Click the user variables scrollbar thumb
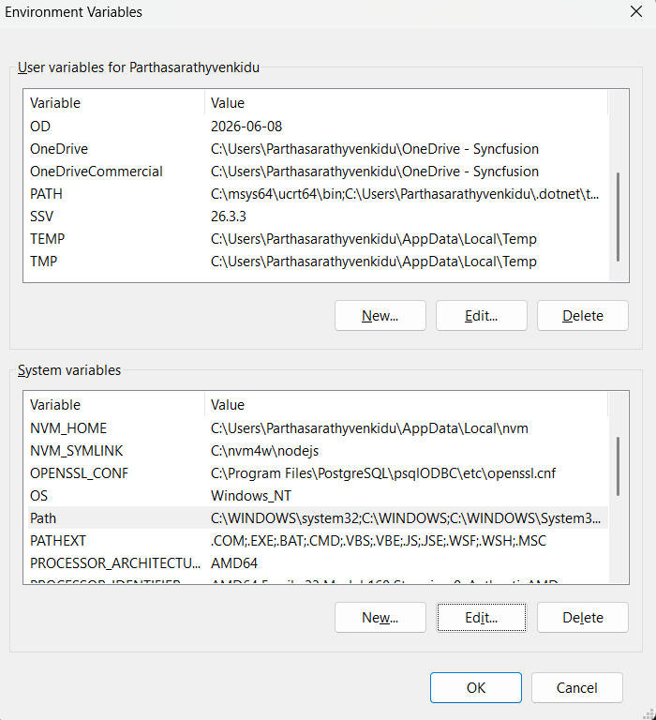Screen dimensions: 656x720 pyautogui.click(x=618, y=217)
